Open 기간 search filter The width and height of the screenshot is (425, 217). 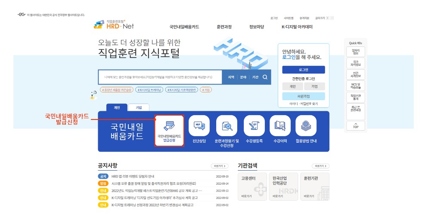tap(255, 77)
